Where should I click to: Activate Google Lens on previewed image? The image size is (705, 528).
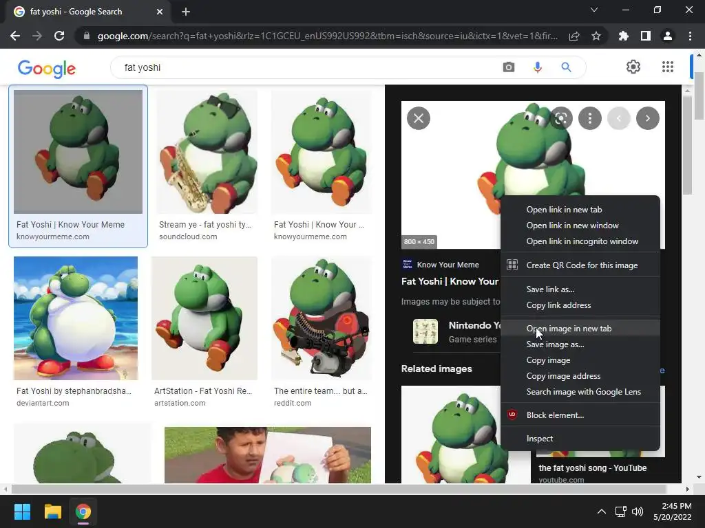tap(560, 118)
